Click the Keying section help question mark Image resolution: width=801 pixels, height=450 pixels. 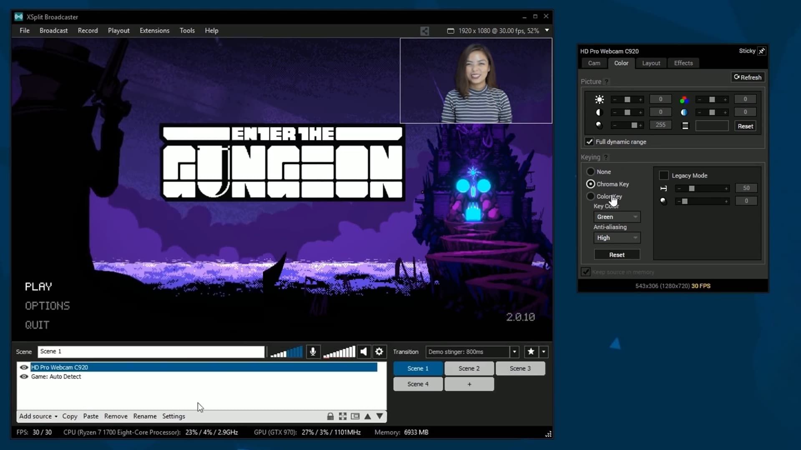606,157
